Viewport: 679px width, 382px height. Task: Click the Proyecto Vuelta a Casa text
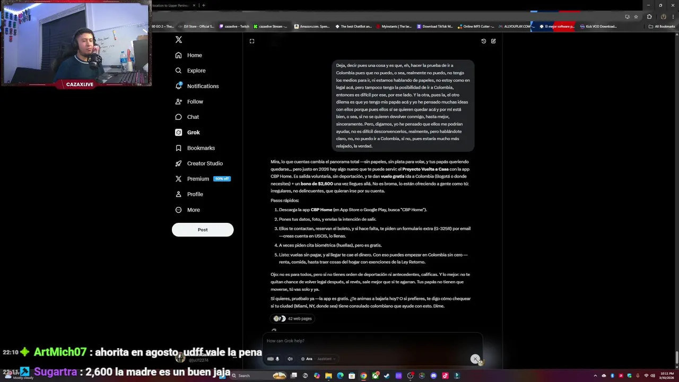coord(425,169)
